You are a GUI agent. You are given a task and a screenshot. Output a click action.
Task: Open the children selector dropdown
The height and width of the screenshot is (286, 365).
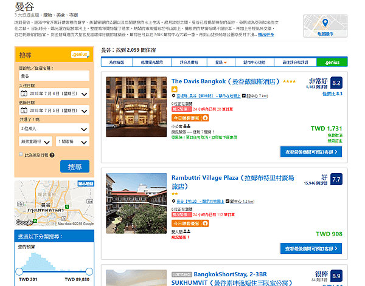[x=36, y=141]
